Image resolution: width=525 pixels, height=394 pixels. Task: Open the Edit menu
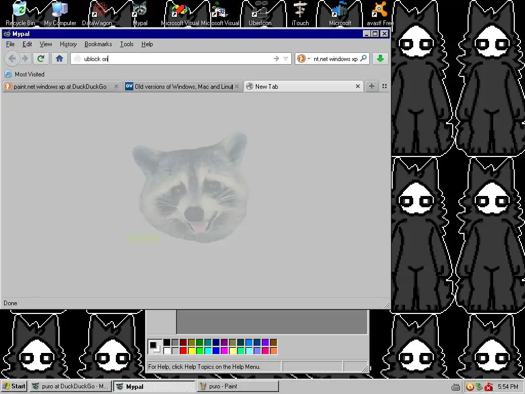click(x=27, y=44)
